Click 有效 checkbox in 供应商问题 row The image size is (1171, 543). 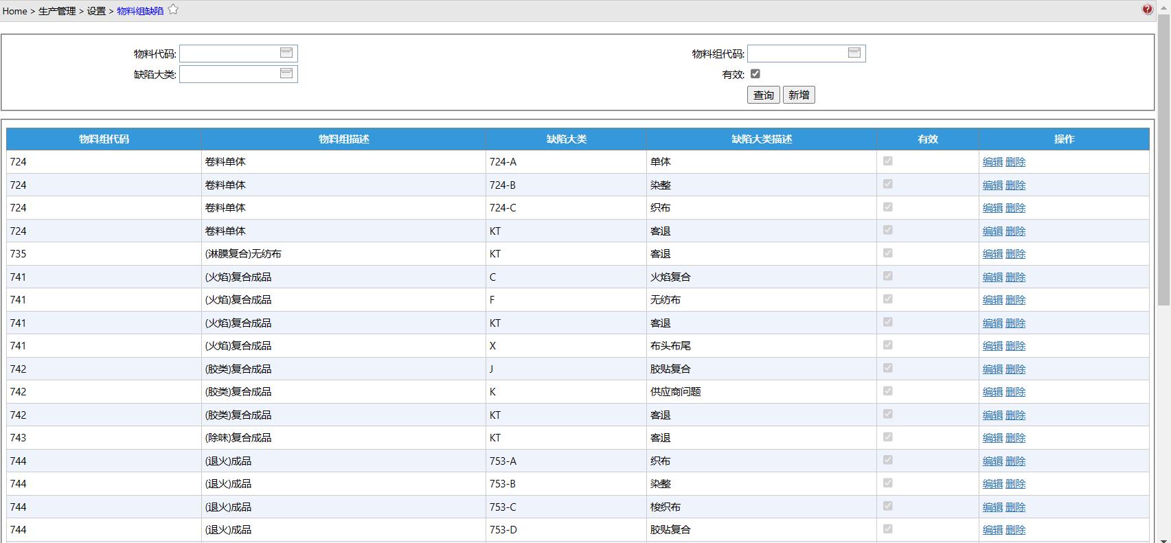[x=888, y=391]
